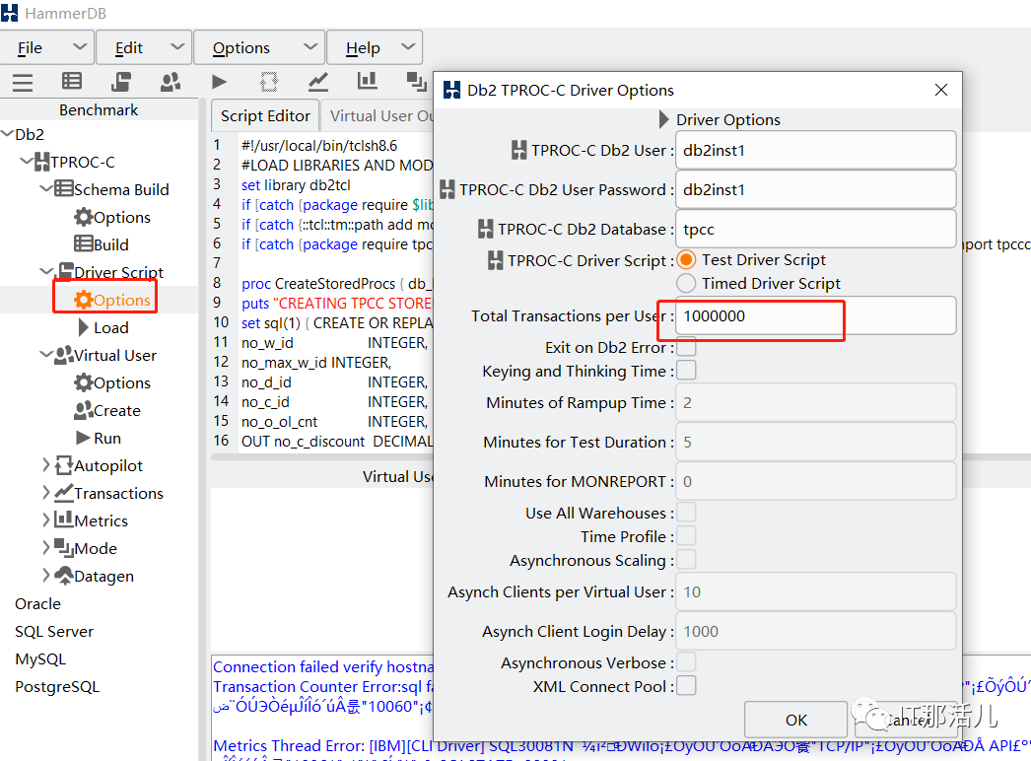Click the hamburger menu toolbar icon
The image size is (1031, 761).
pyautogui.click(x=23, y=82)
